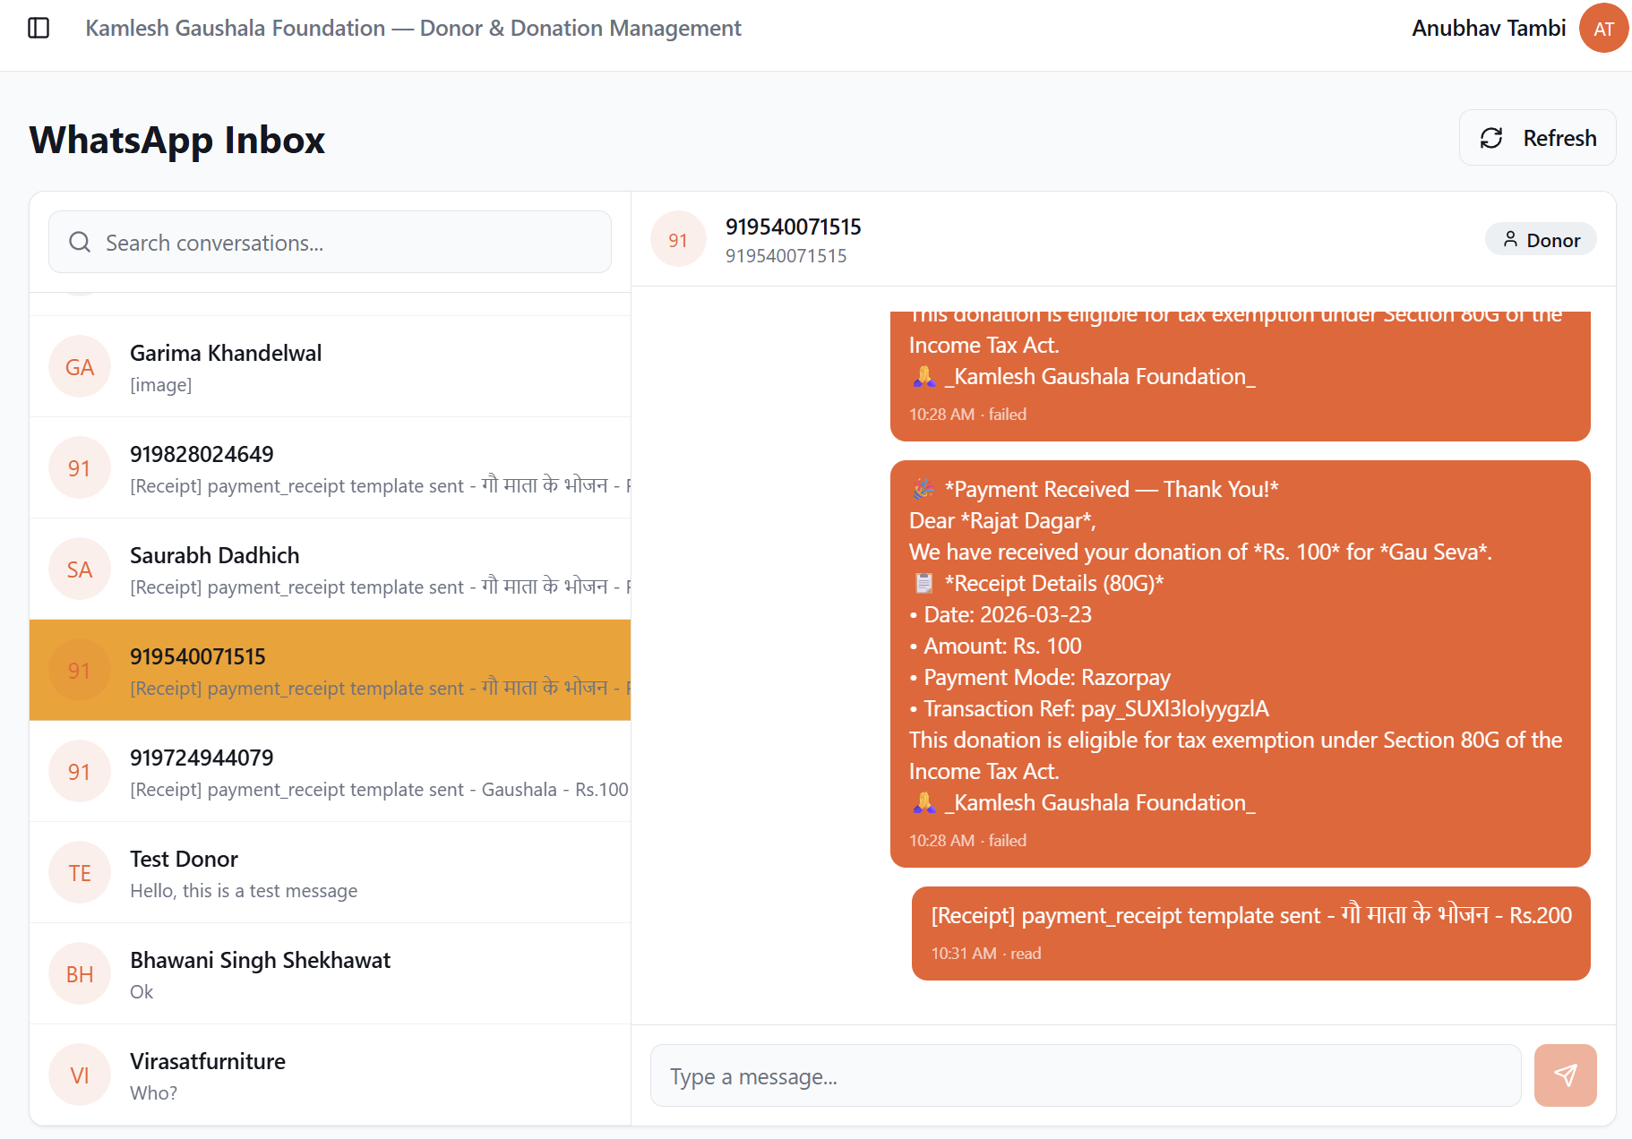Click the refresh arrows icon

point(1491,138)
